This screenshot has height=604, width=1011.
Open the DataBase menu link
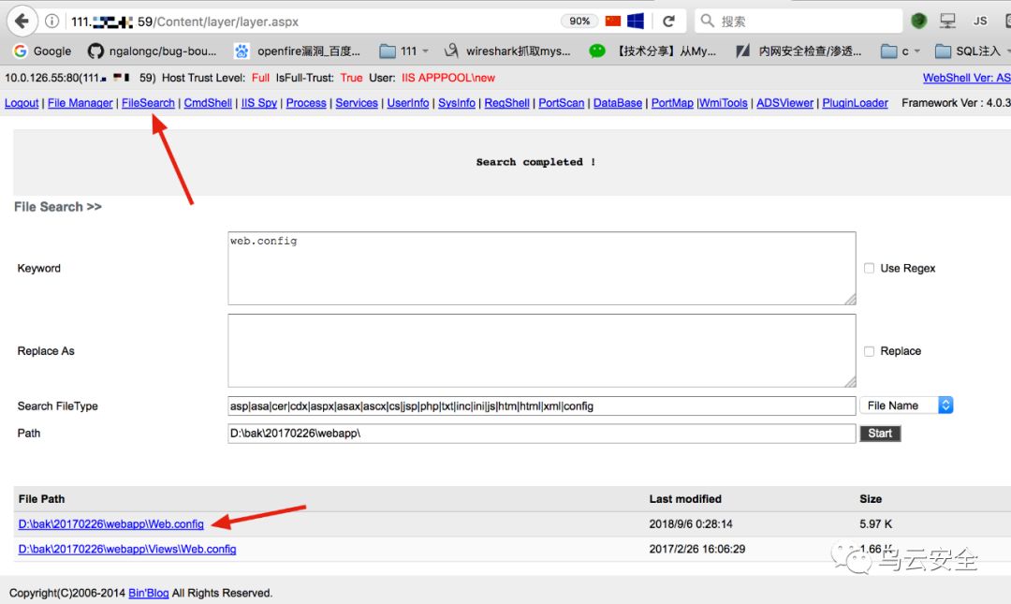coord(618,103)
